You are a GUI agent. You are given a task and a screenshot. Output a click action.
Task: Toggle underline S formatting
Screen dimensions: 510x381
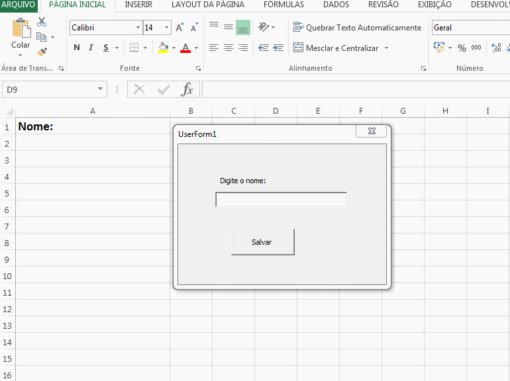(x=106, y=48)
